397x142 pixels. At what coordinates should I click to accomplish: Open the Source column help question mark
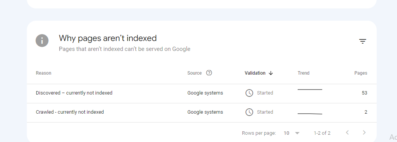point(209,73)
